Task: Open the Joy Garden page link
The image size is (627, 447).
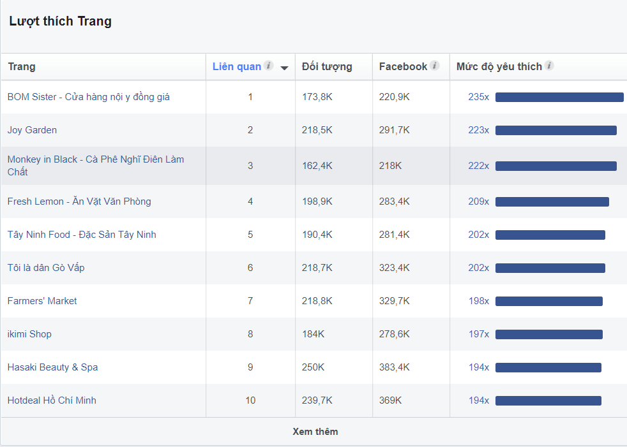Action: click(x=32, y=130)
